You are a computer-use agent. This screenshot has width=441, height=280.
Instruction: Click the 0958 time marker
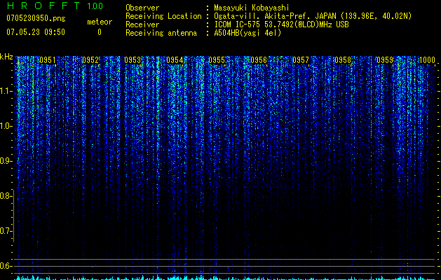click(x=343, y=60)
